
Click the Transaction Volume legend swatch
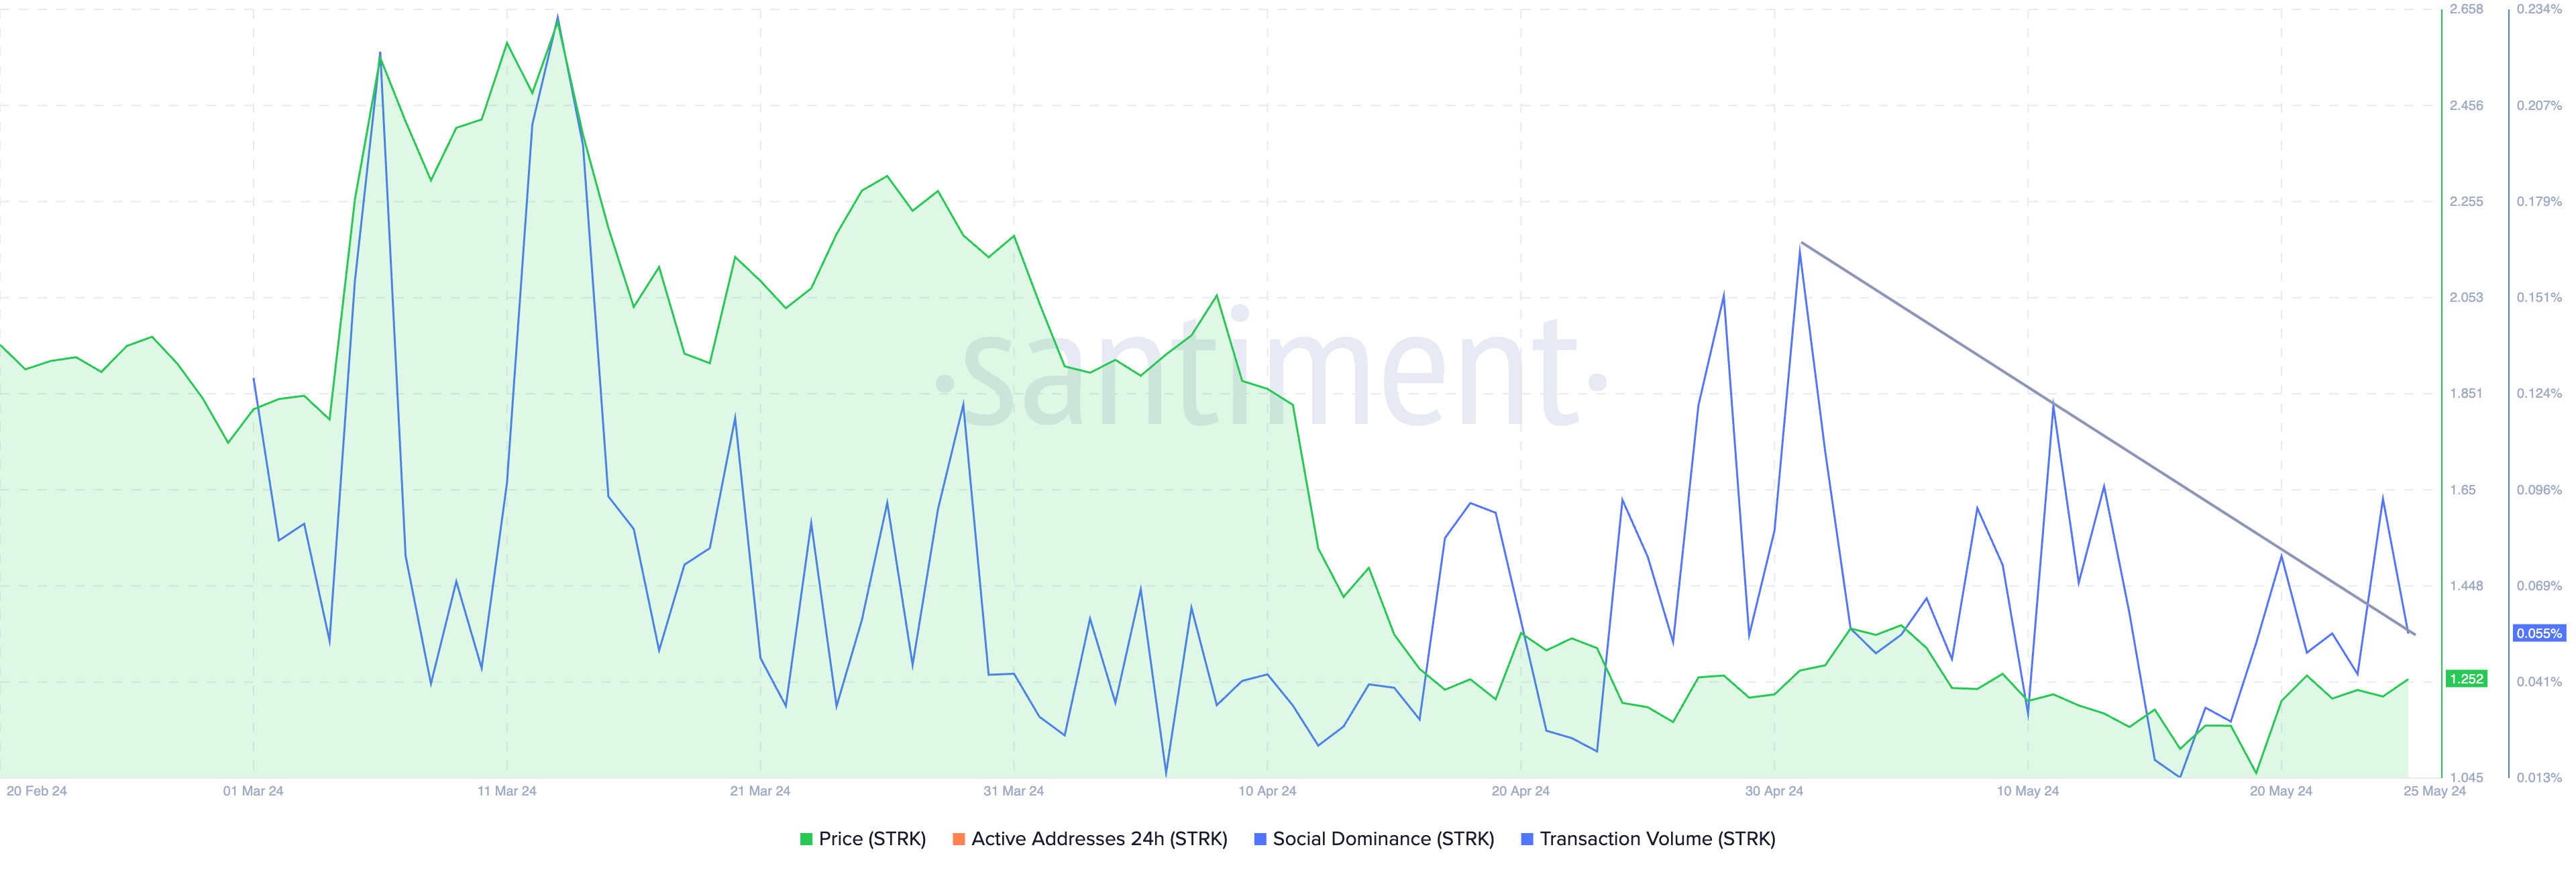(x=1527, y=839)
